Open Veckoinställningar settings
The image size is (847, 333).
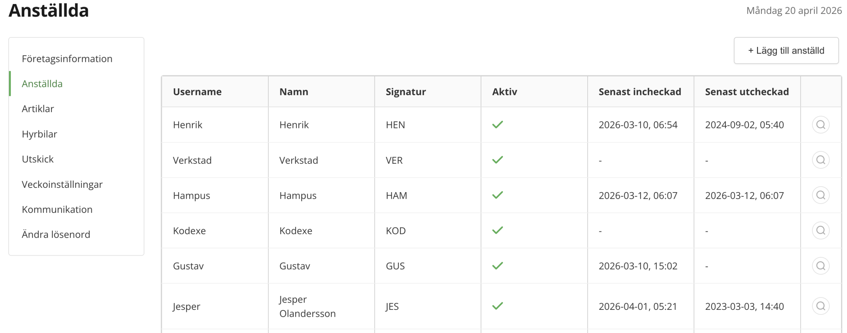62,184
